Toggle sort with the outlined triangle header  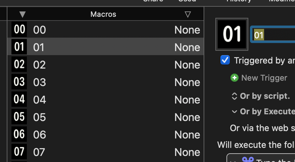[x=188, y=14]
